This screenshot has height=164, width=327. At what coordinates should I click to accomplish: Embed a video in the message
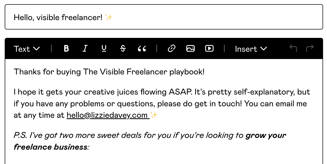209,49
